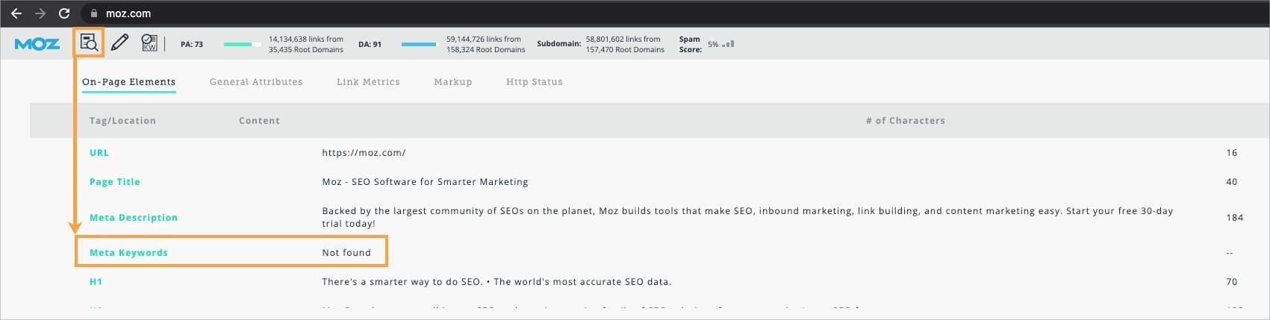Click the URL row label
1270x320 pixels.
coord(99,153)
